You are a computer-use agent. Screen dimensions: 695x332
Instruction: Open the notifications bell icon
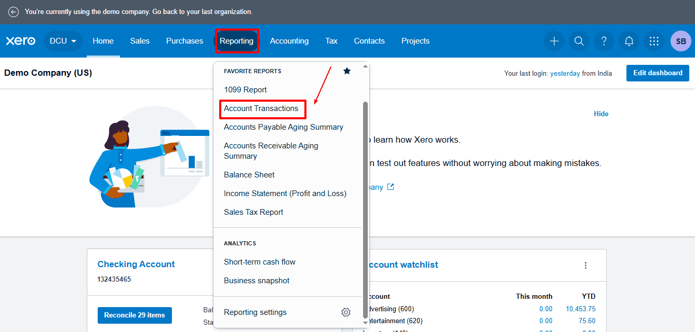click(629, 41)
